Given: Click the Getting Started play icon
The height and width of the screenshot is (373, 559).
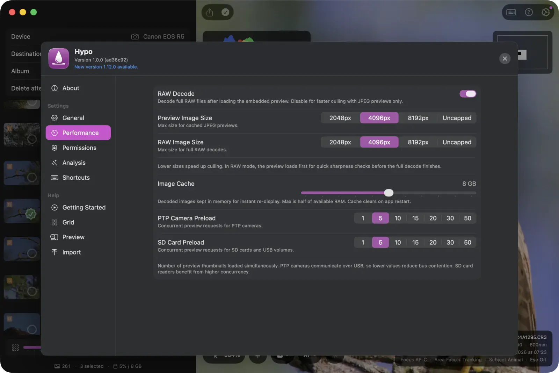Looking at the screenshot, I should [x=55, y=207].
